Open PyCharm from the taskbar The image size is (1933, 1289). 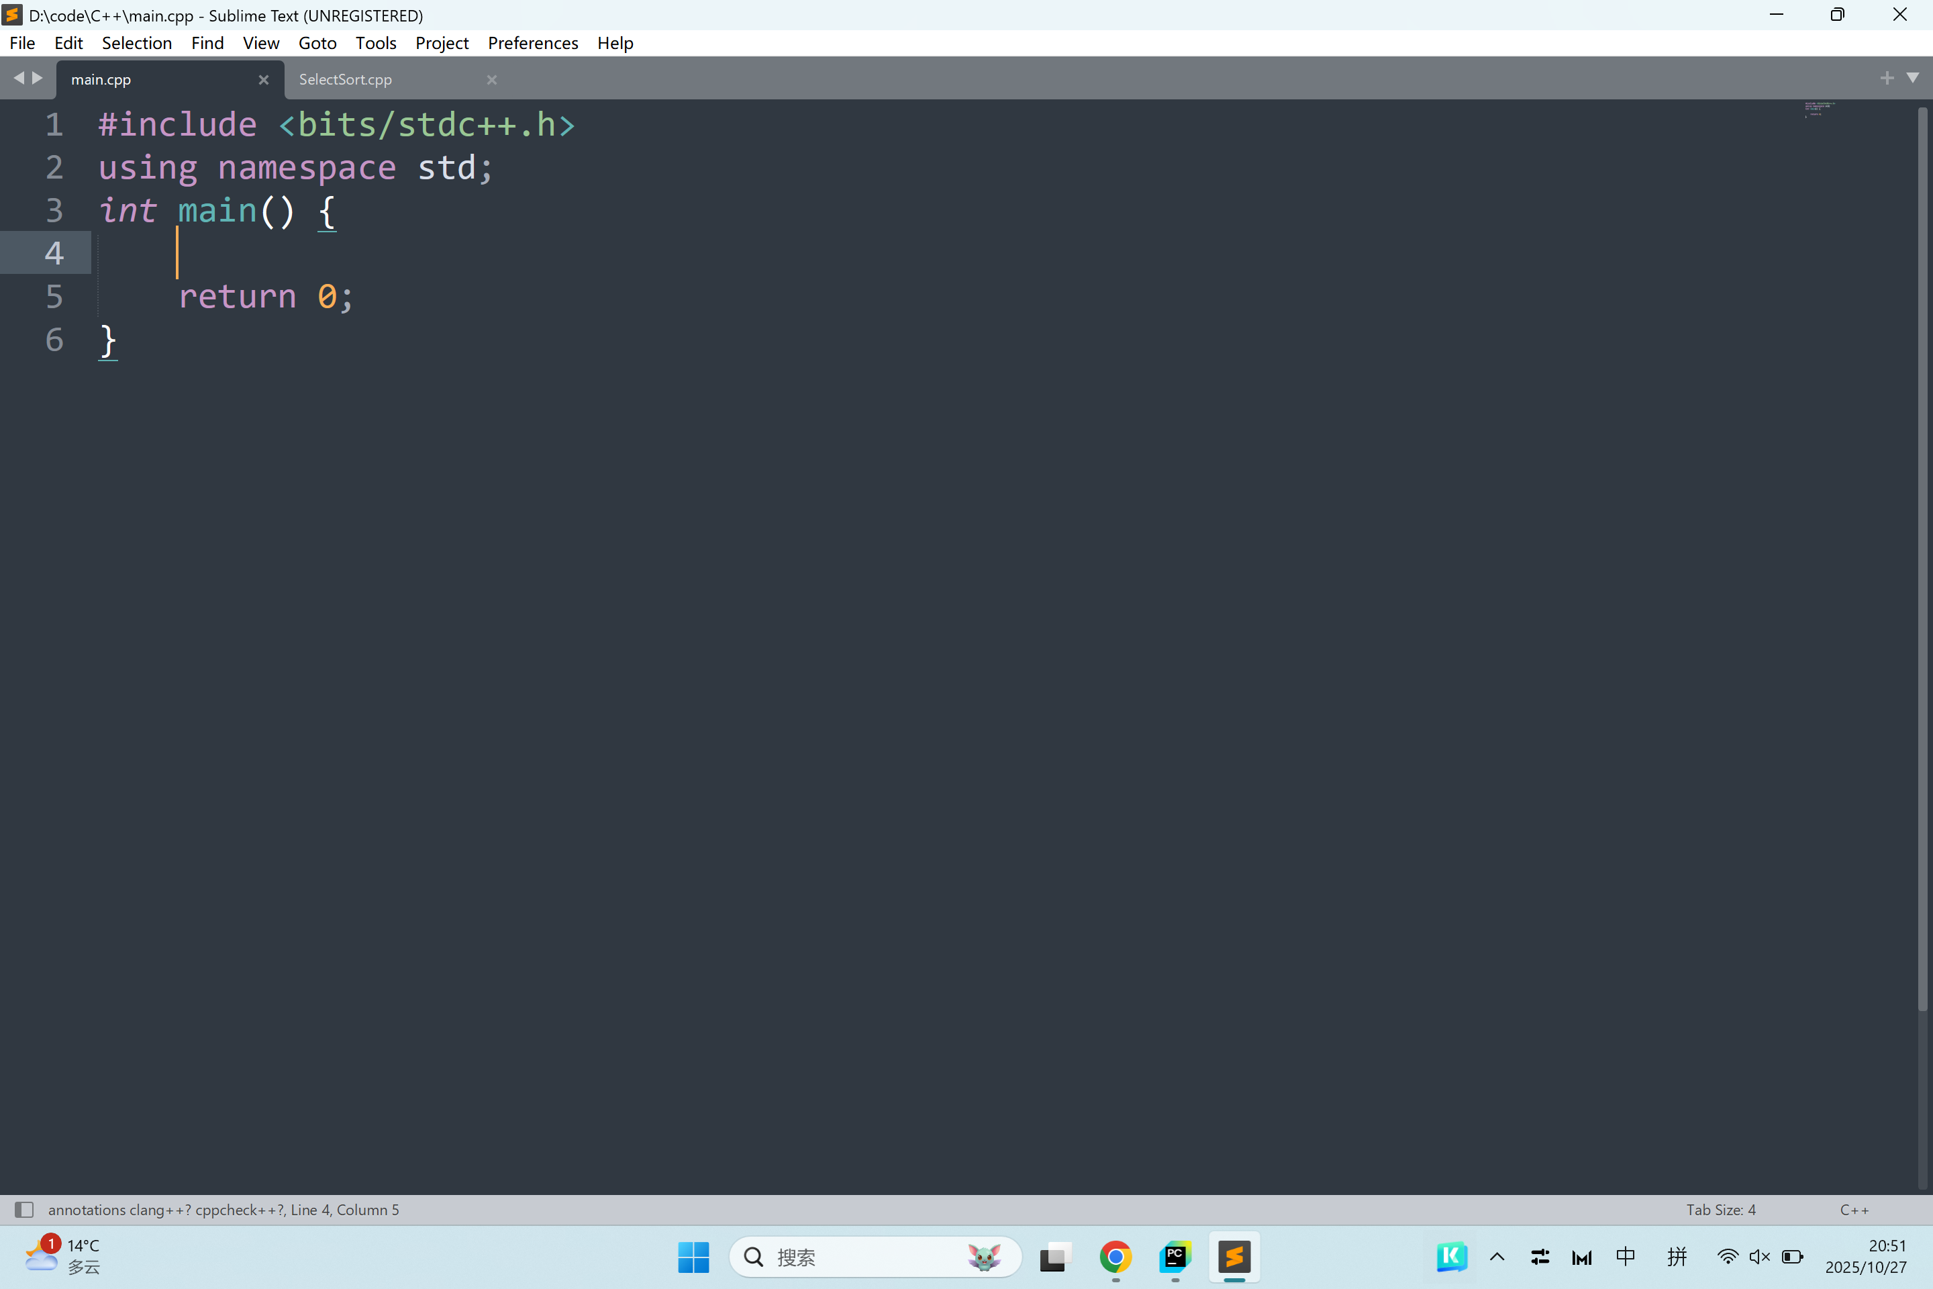[1175, 1256]
